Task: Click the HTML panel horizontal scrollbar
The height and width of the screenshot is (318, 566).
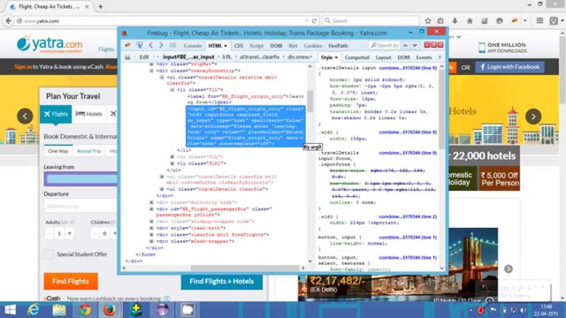Action: tap(245, 268)
